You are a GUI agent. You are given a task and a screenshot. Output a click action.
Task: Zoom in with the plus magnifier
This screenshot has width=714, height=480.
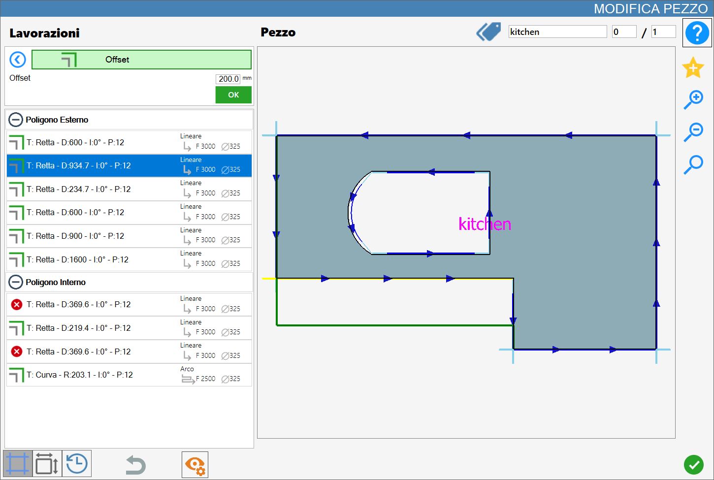(693, 99)
